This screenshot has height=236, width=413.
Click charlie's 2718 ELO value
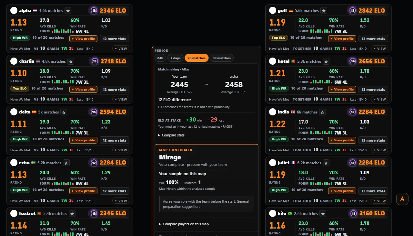point(114,61)
